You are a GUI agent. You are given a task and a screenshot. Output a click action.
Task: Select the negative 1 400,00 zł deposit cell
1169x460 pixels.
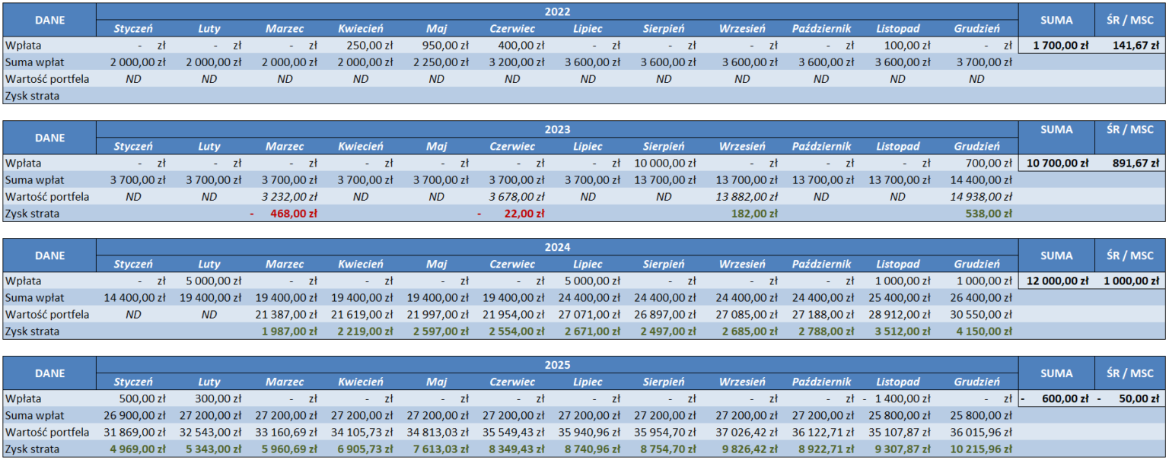(897, 398)
